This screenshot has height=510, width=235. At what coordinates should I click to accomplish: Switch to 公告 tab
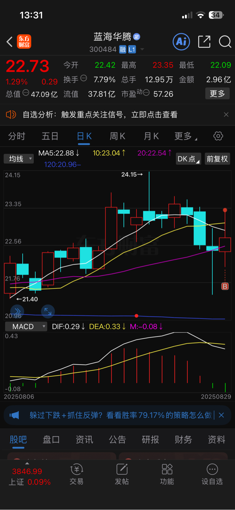[x=117, y=439]
